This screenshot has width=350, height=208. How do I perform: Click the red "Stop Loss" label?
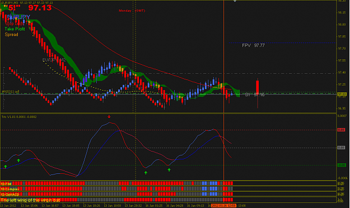[15, 23]
